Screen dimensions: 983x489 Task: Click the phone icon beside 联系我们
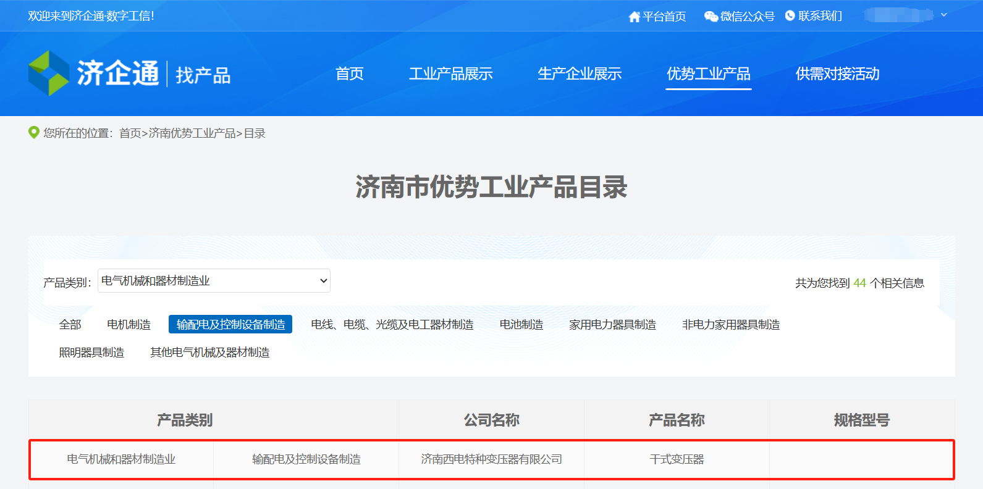[x=790, y=16]
